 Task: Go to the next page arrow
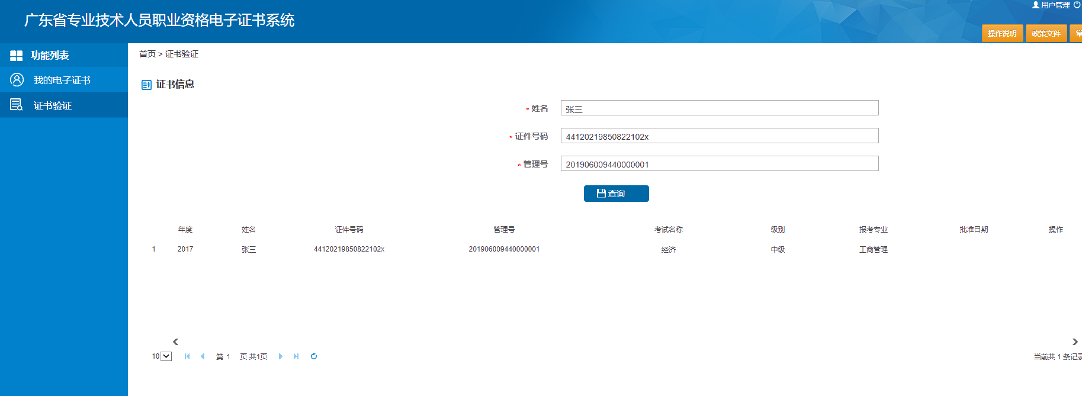[x=281, y=356]
